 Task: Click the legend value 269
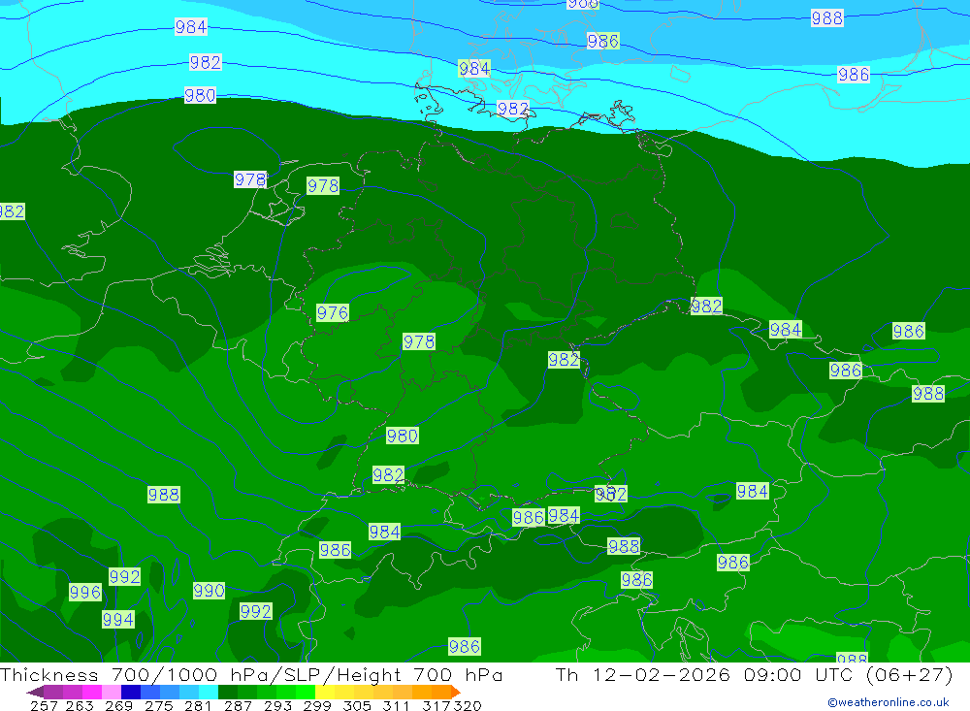click(x=117, y=705)
